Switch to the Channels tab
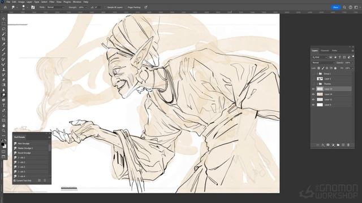 pos(325,51)
